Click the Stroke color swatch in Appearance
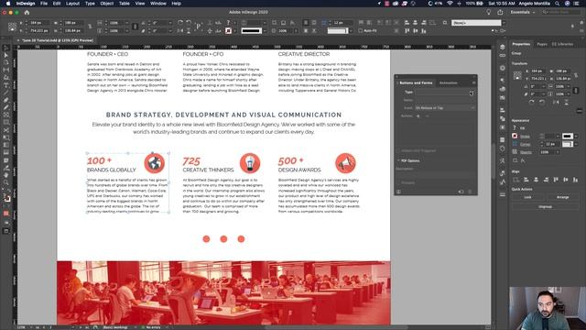The height and width of the screenshot is (330, 586). coord(515,137)
